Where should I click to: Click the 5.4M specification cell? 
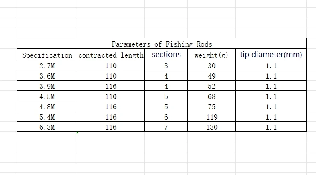47,117
